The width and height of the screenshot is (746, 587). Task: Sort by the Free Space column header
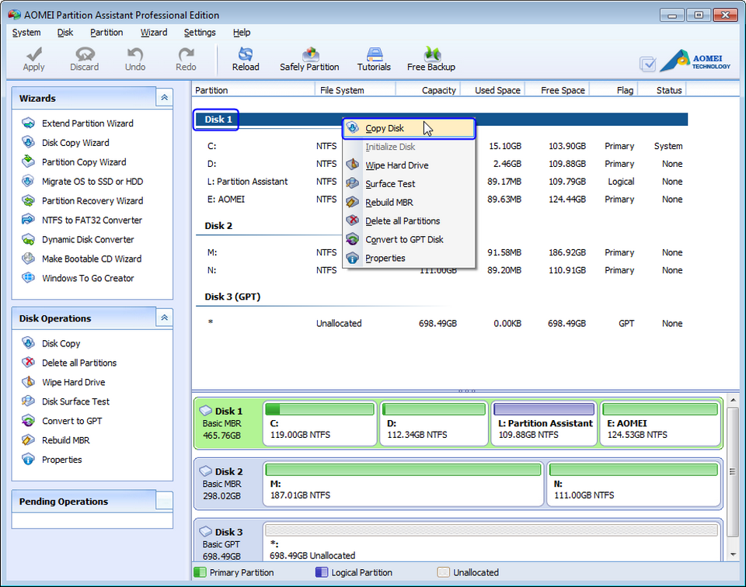click(x=558, y=90)
